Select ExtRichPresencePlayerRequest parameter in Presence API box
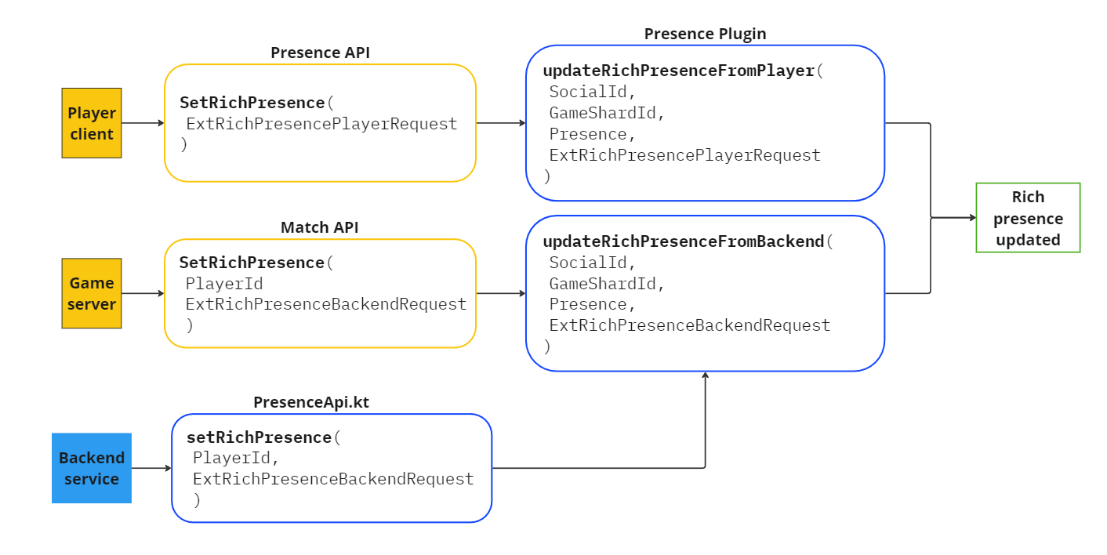This screenshot has height=555, width=1107. click(321, 124)
